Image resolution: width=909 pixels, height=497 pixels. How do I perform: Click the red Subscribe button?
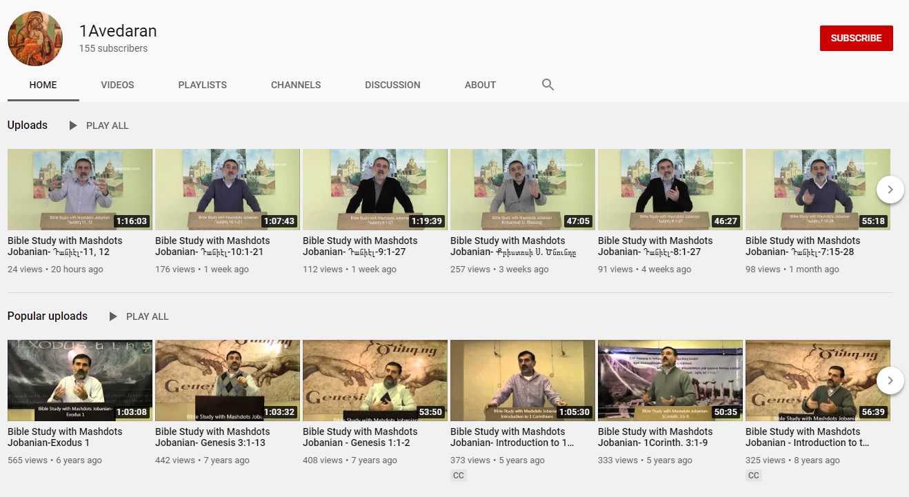856,38
